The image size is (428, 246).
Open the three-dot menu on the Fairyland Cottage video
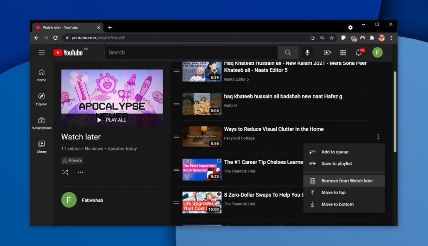(x=378, y=137)
